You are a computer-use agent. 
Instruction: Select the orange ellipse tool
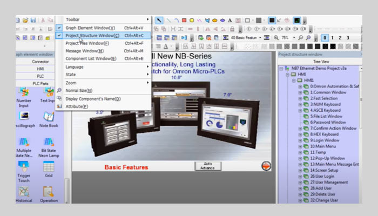pyautogui.click(x=214, y=21)
